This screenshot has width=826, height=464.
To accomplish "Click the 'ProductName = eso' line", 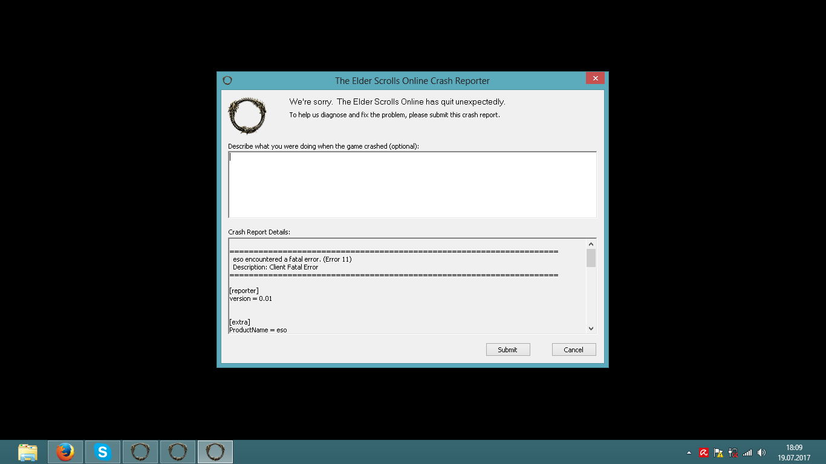I will (258, 330).
